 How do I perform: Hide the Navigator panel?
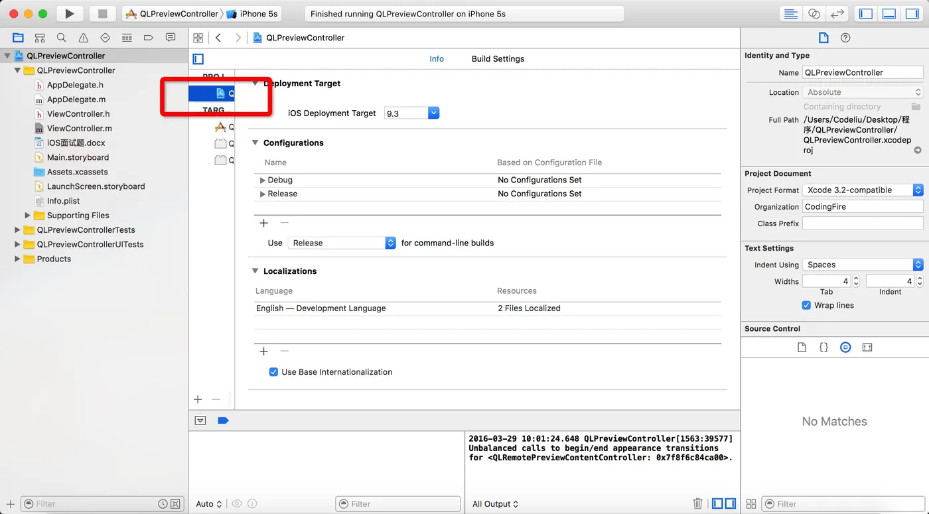865,13
